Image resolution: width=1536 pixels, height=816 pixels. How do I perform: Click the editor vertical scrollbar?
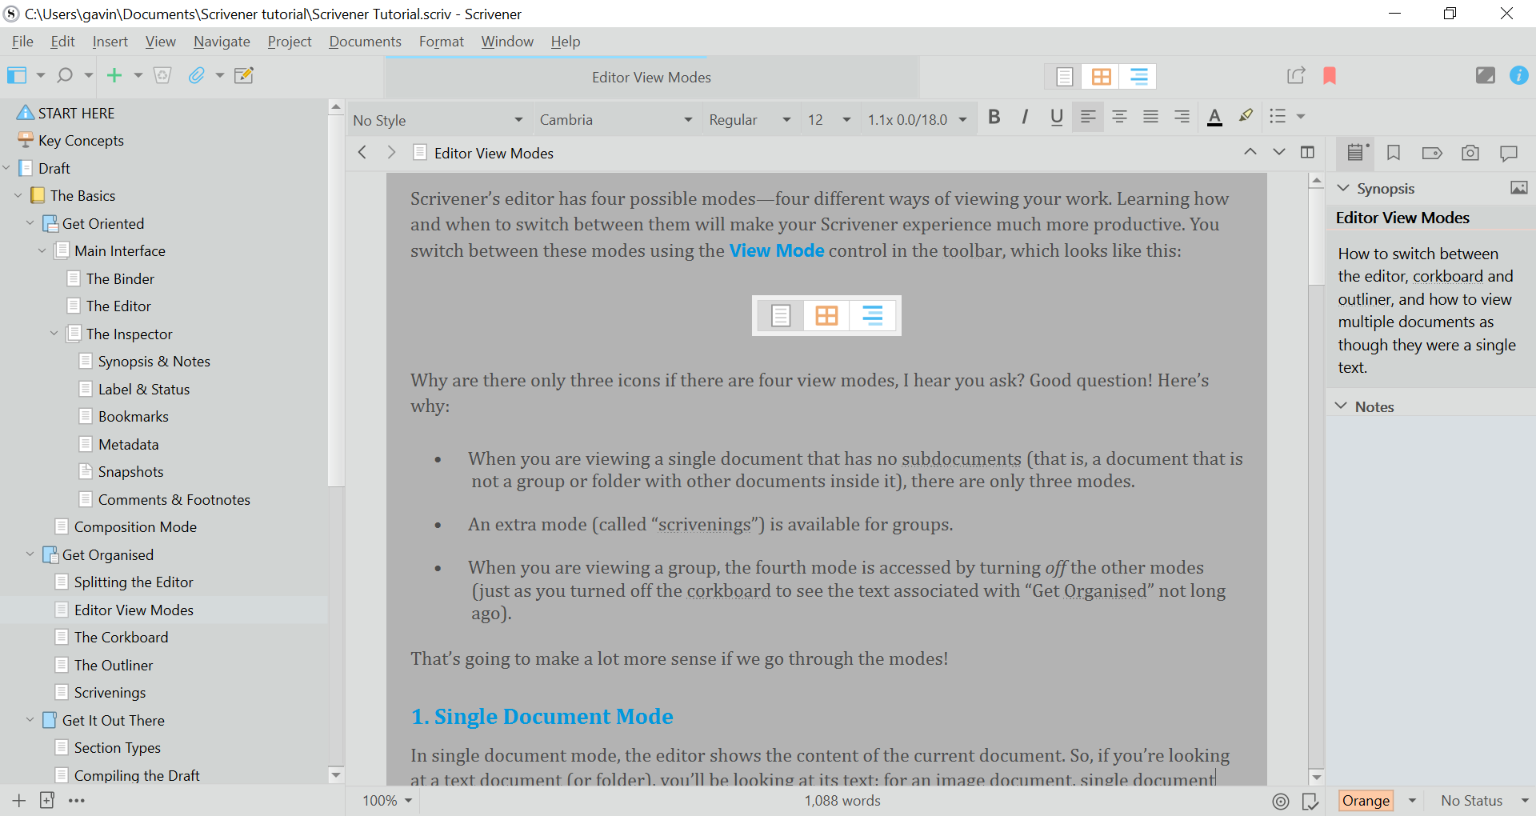[1317, 480]
